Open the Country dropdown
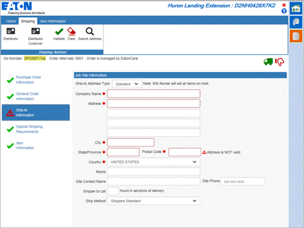The width and height of the screenshot is (304, 228). (x=154, y=162)
